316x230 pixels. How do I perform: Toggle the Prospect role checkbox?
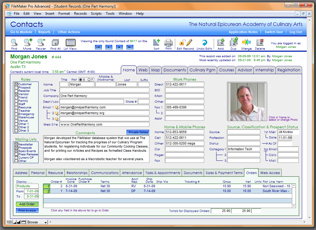coord(16,88)
